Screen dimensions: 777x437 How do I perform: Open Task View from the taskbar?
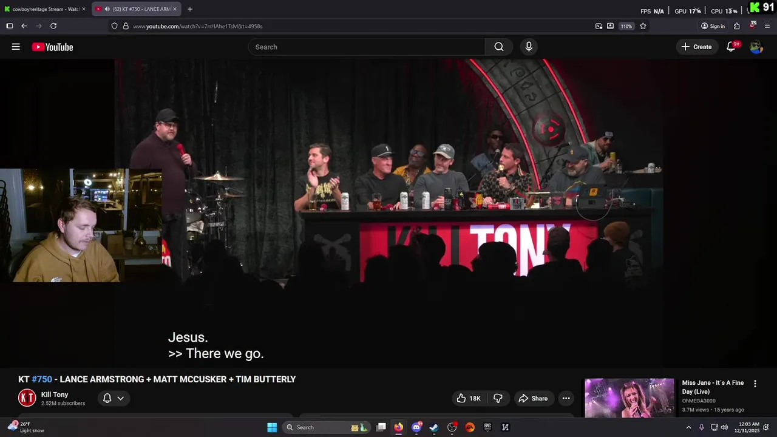(381, 427)
